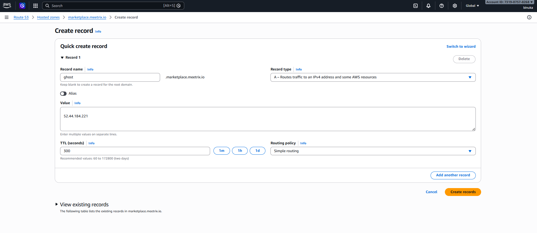The width and height of the screenshot is (537, 233).
Task: Open marketplace.meetrix.io breadcrumb link
Action: tap(87, 17)
